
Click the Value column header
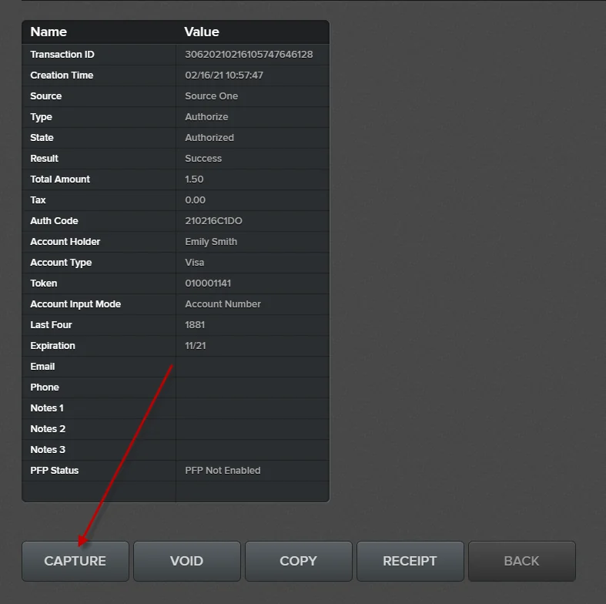[202, 32]
